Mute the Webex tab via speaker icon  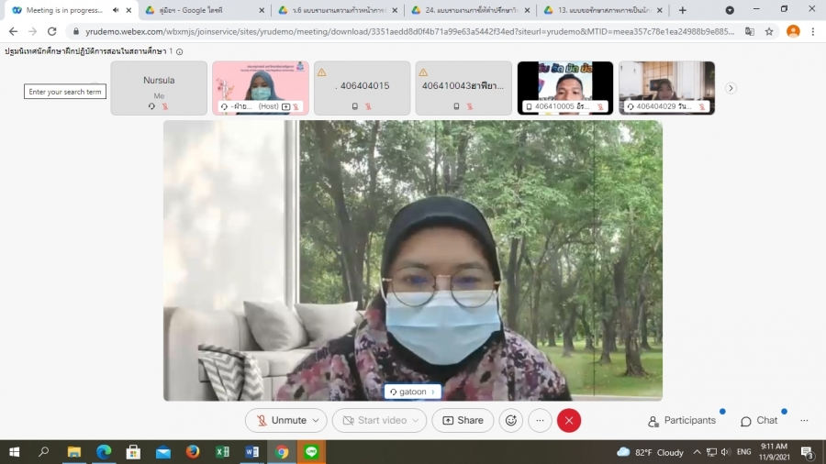[116, 10]
